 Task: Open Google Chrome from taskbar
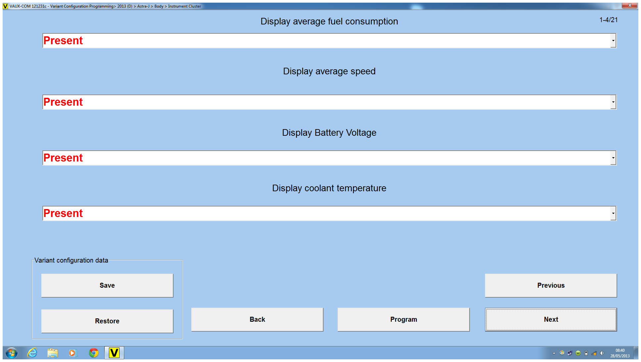[x=94, y=353]
